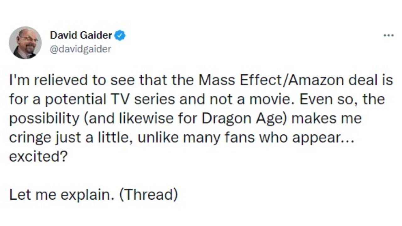Click the "(Thread)" text at tweet end
Viewport: 402px width, 226px height.
tap(149, 195)
